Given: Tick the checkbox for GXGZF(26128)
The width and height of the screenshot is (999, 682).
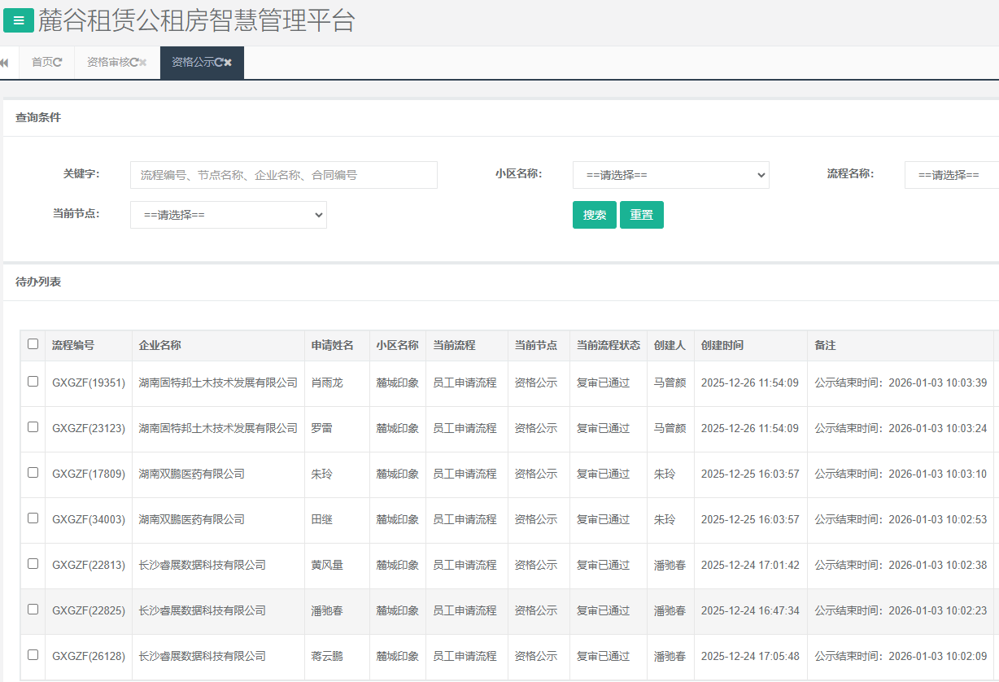Looking at the screenshot, I should point(33,654).
